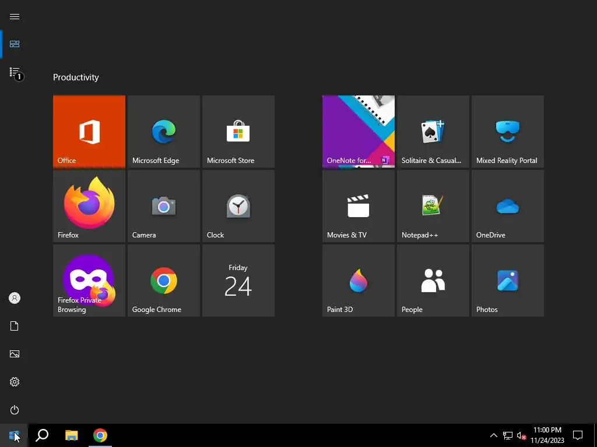This screenshot has height=447, width=597.
Task: Click the Productivity group heading
Action: click(x=76, y=77)
